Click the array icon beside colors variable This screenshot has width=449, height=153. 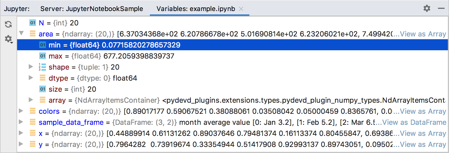(x=33, y=111)
